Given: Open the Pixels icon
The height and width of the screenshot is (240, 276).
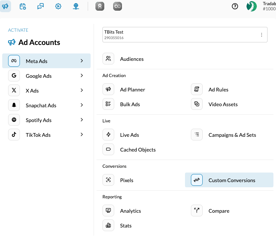Looking at the screenshot, I should (108, 180).
